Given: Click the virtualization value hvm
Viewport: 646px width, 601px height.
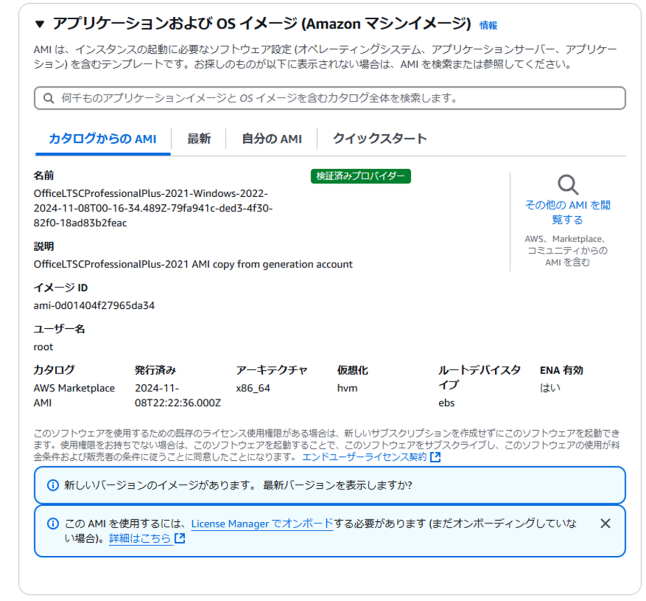Looking at the screenshot, I should (347, 388).
